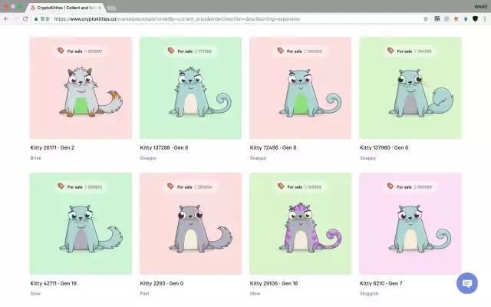Click the For sale tag on Kitty 137288
The image size is (491, 307).
(190, 51)
